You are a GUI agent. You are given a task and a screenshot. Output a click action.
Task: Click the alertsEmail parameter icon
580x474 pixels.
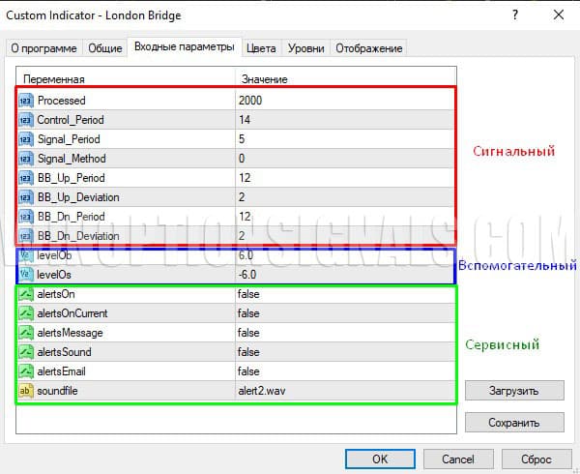point(26,371)
